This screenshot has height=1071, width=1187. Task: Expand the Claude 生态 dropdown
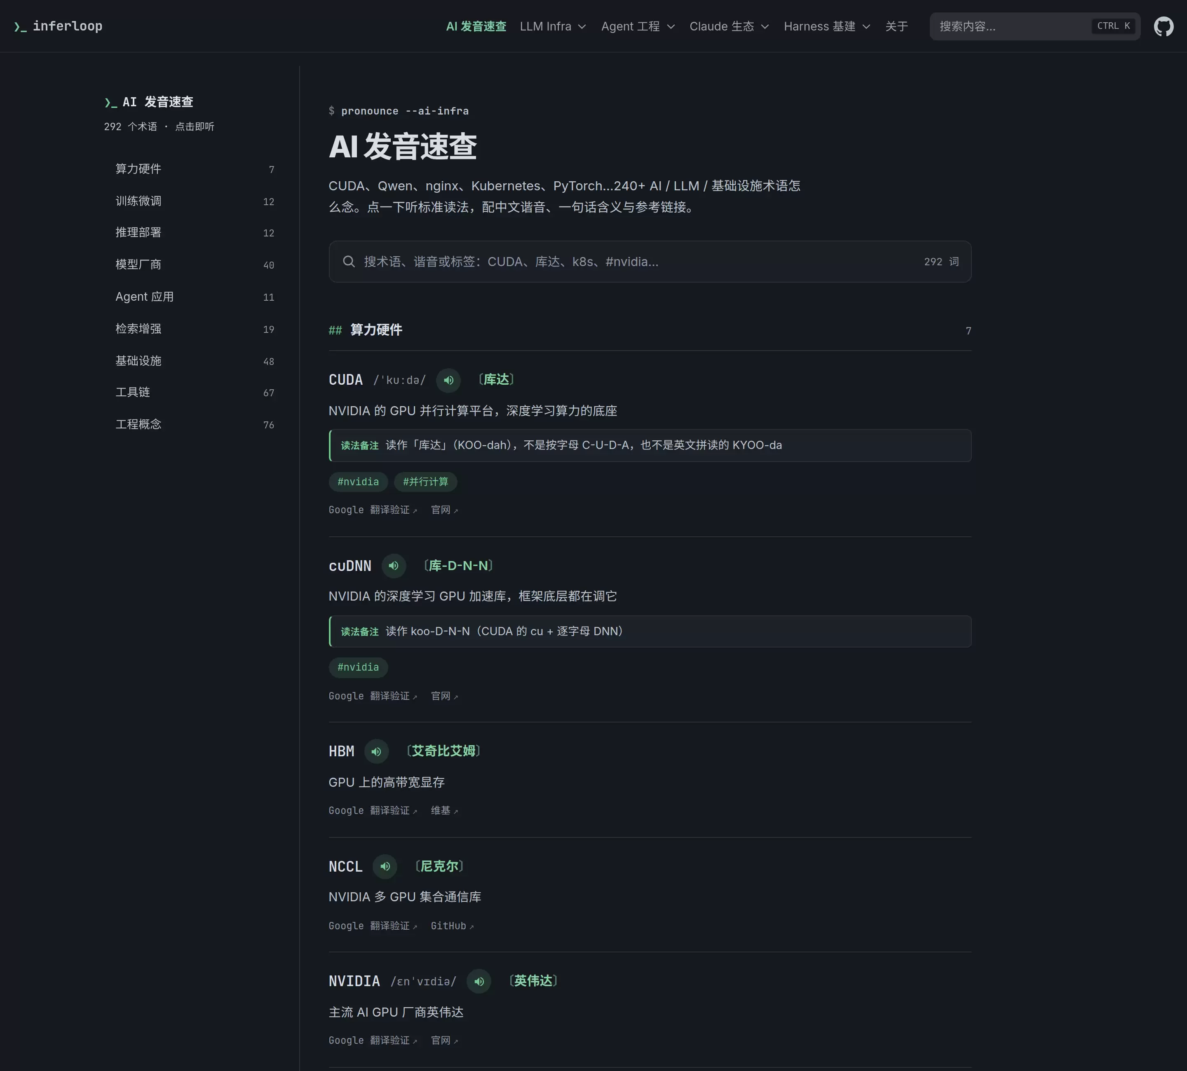tap(729, 26)
